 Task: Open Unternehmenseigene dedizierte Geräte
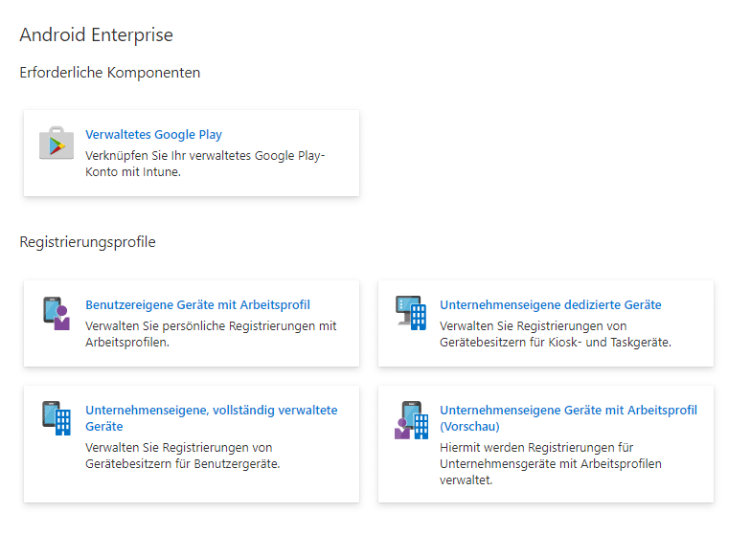[550, 304]
